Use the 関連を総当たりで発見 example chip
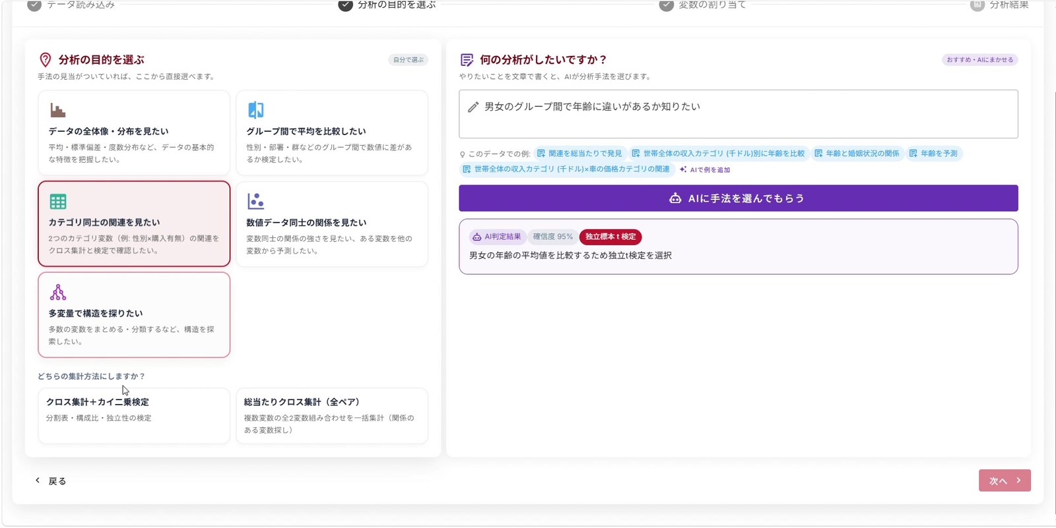1056x528 pixels. point(579,154)
